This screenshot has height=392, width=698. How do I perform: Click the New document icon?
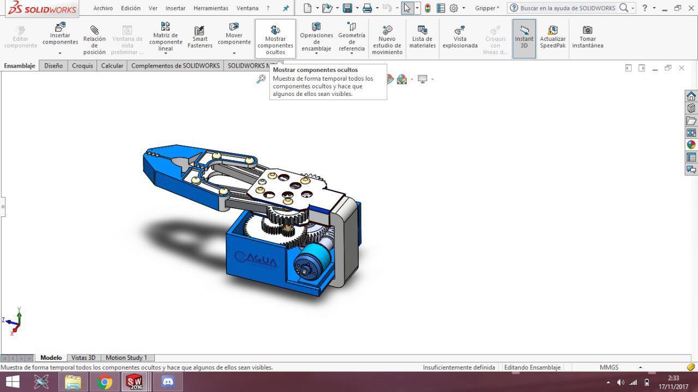308,8
